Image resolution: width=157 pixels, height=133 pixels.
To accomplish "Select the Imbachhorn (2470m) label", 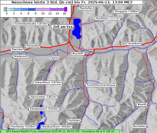I will coord(48,82).
